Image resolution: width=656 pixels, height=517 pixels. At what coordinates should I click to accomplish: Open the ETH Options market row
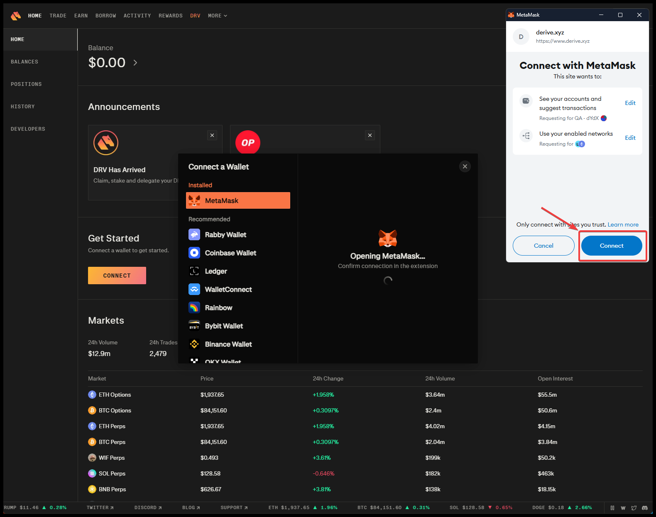click(115, 395)
